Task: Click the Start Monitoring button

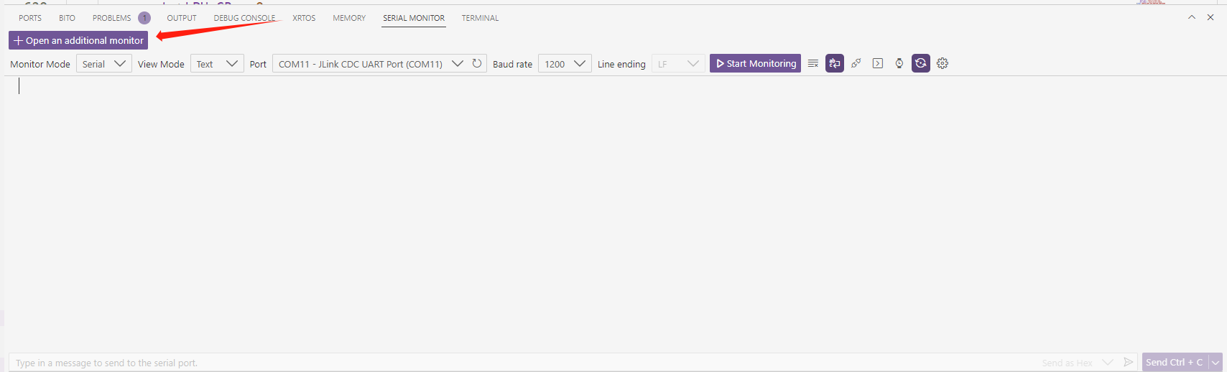Action: [x=755, y=63]
